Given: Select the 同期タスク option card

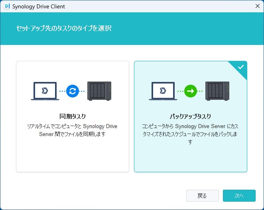Looking at the screenshot, I should 73,151.
